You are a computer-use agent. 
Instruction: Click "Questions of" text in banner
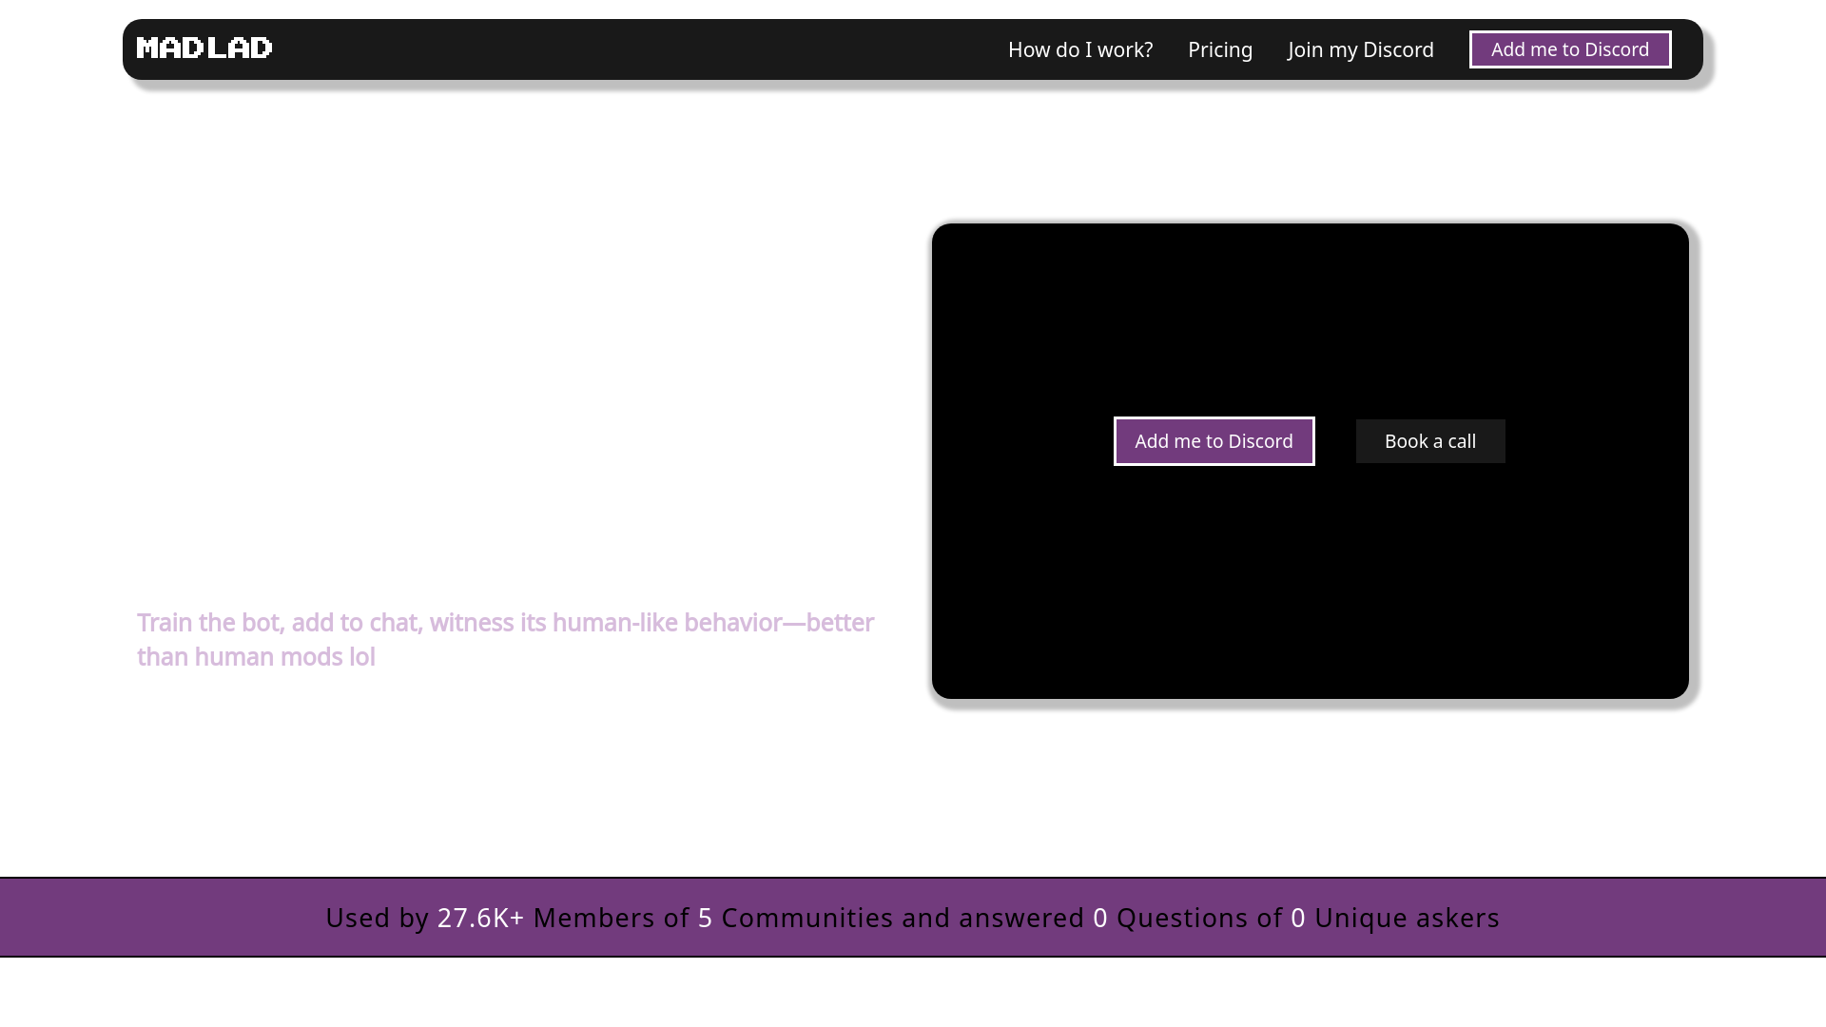(1198, 918)
